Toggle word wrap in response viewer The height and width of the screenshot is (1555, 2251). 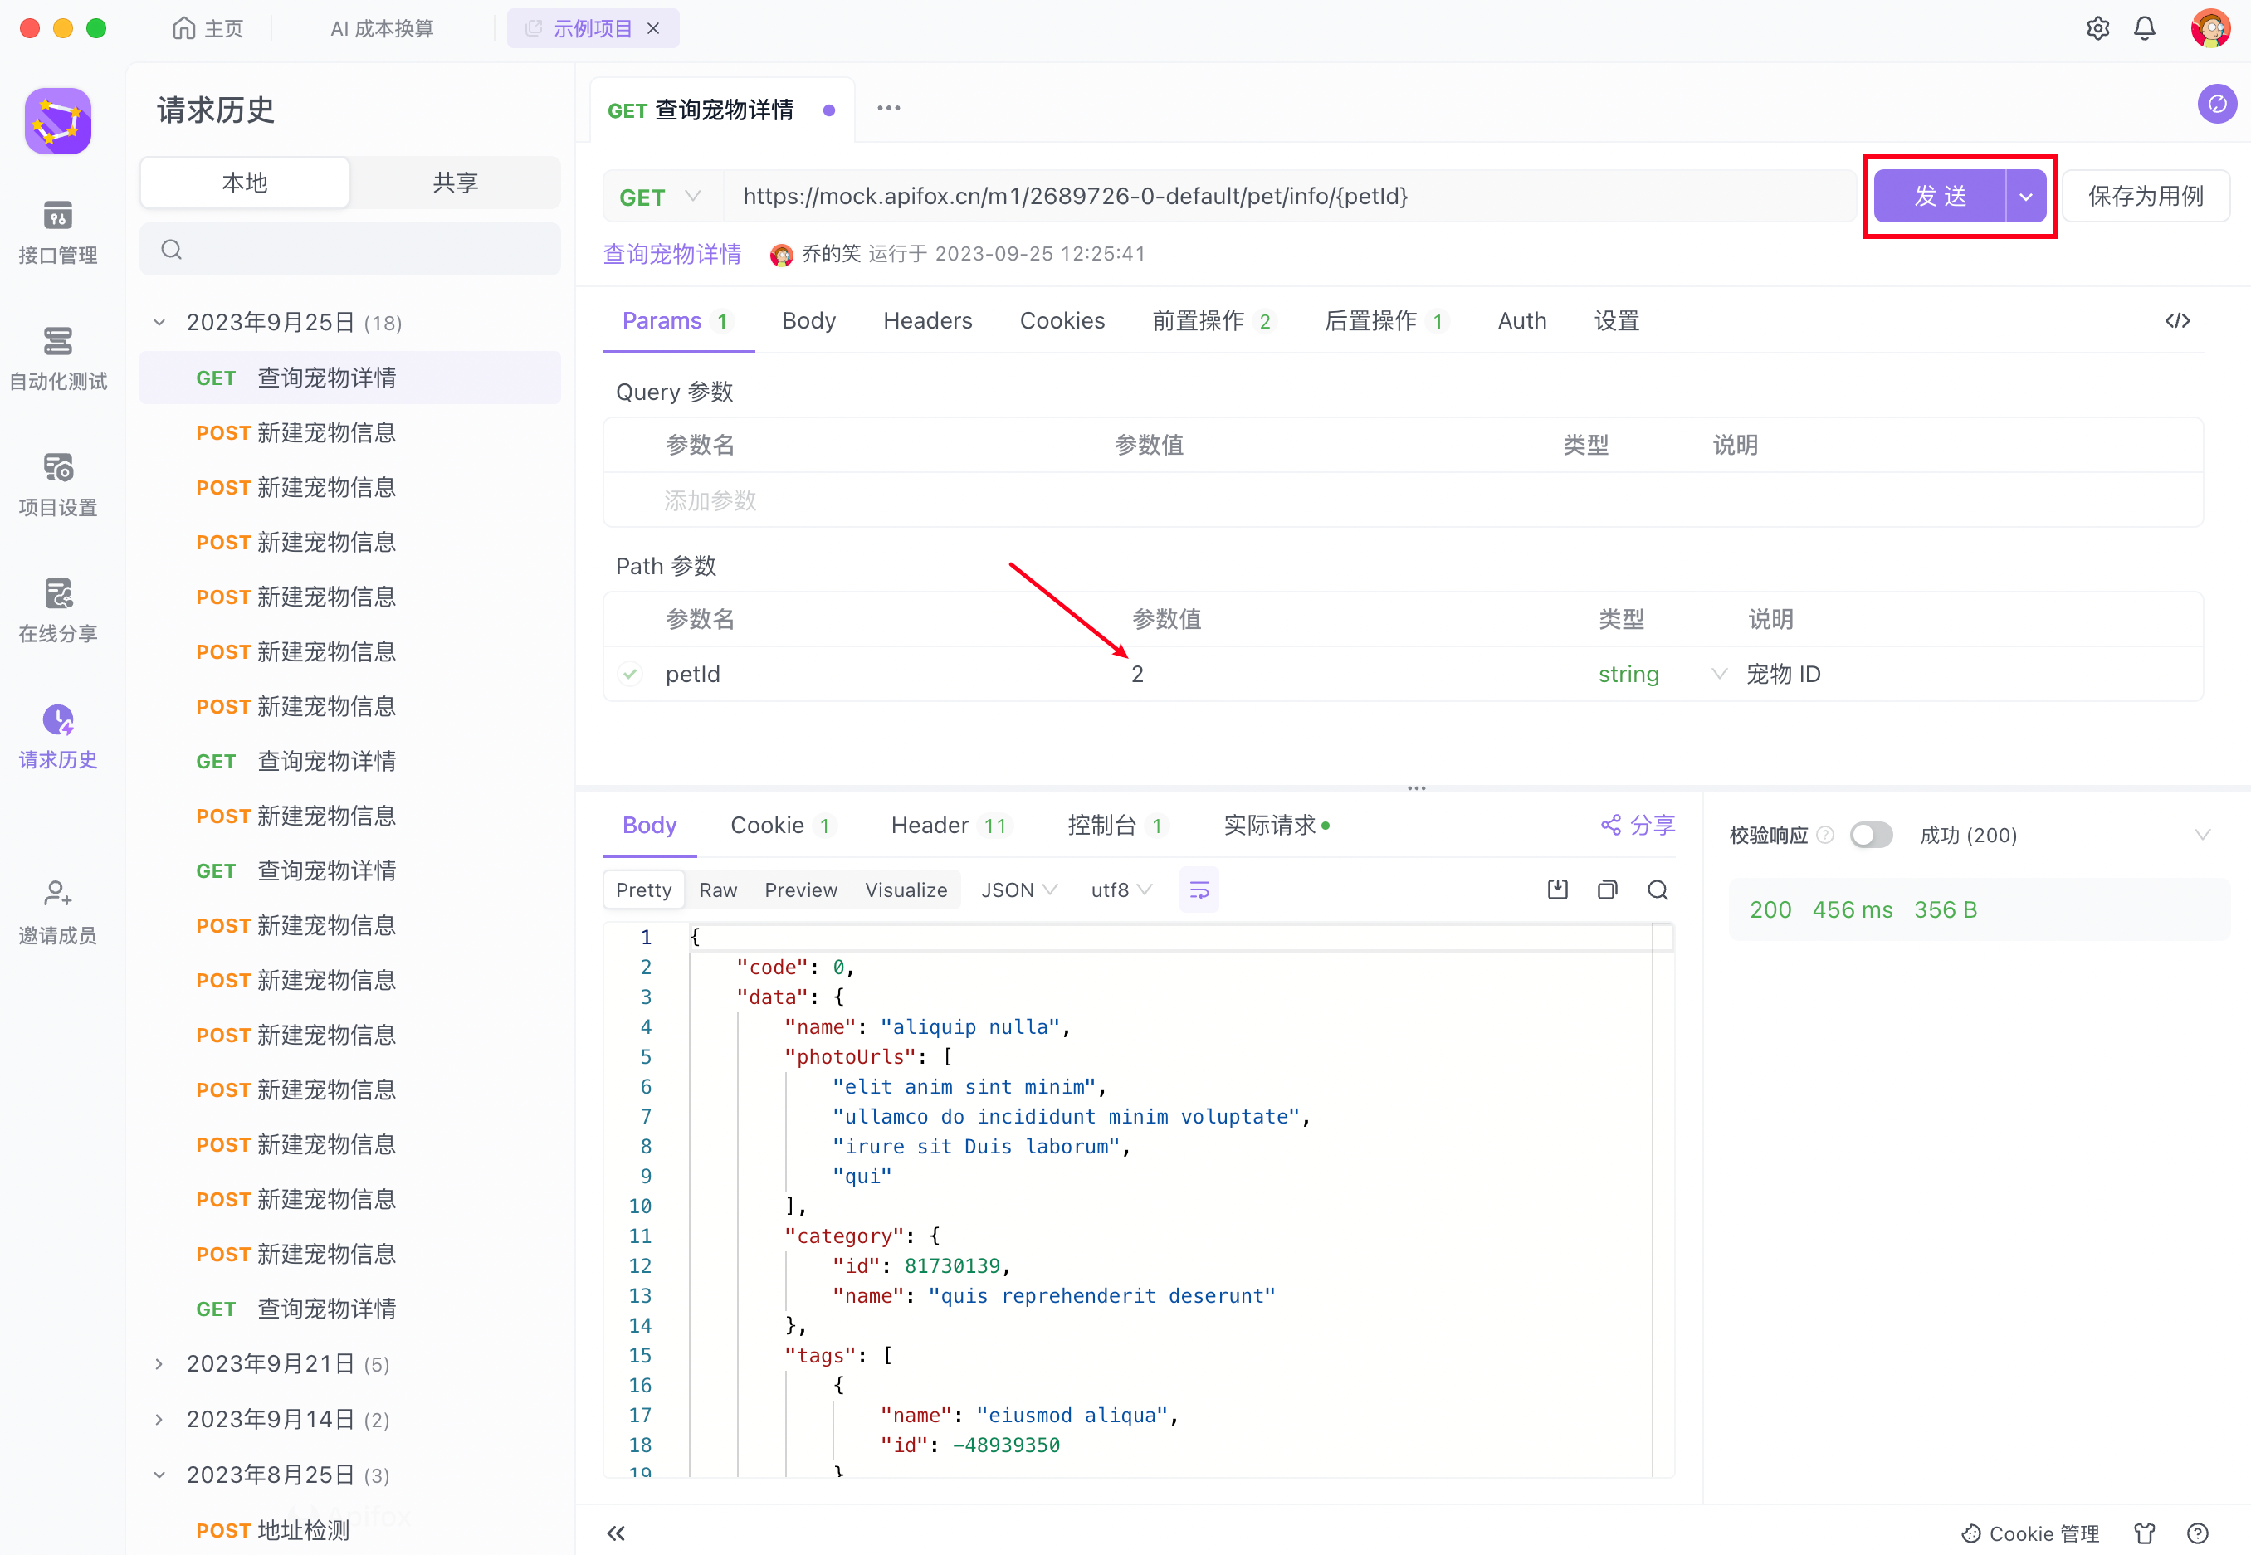1199,890
